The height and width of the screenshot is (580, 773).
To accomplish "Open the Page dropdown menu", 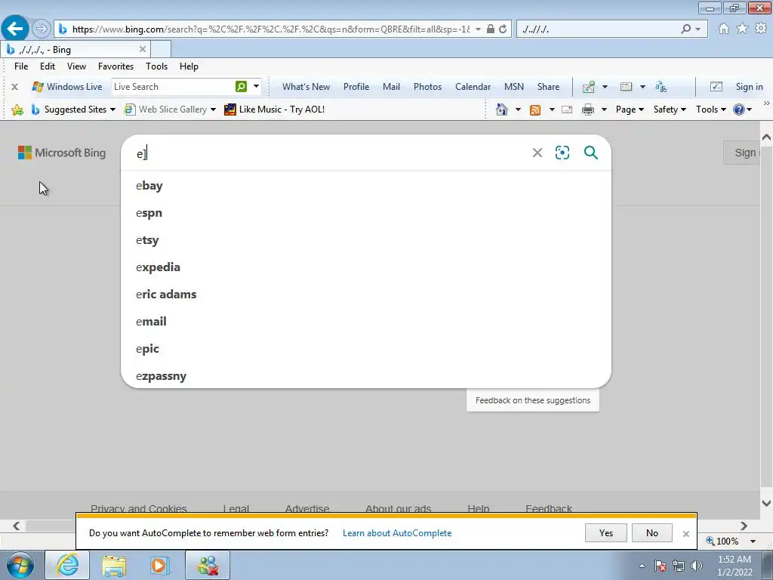I will [630, 110].
